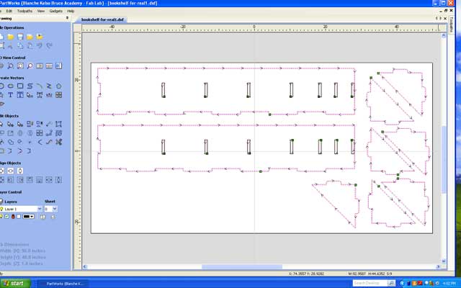461x288 pixels.
Task: Select the Draw Rectangle tool
Action: click(20, 86)
